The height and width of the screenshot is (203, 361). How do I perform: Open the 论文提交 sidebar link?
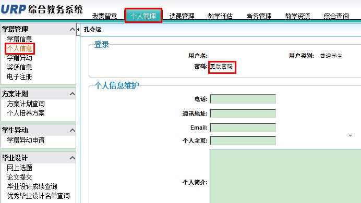pyautogui.click(x=20, y=177)
